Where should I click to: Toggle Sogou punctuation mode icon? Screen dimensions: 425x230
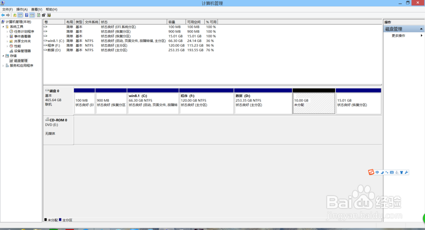pyautogui.click(x=387, y=172)
